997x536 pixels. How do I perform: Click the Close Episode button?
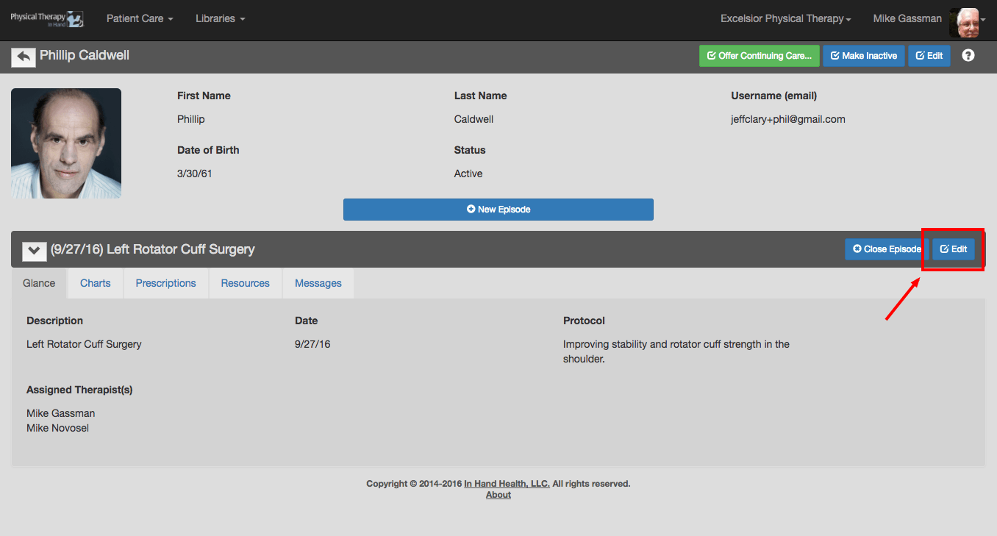click(x=887, y=249)
